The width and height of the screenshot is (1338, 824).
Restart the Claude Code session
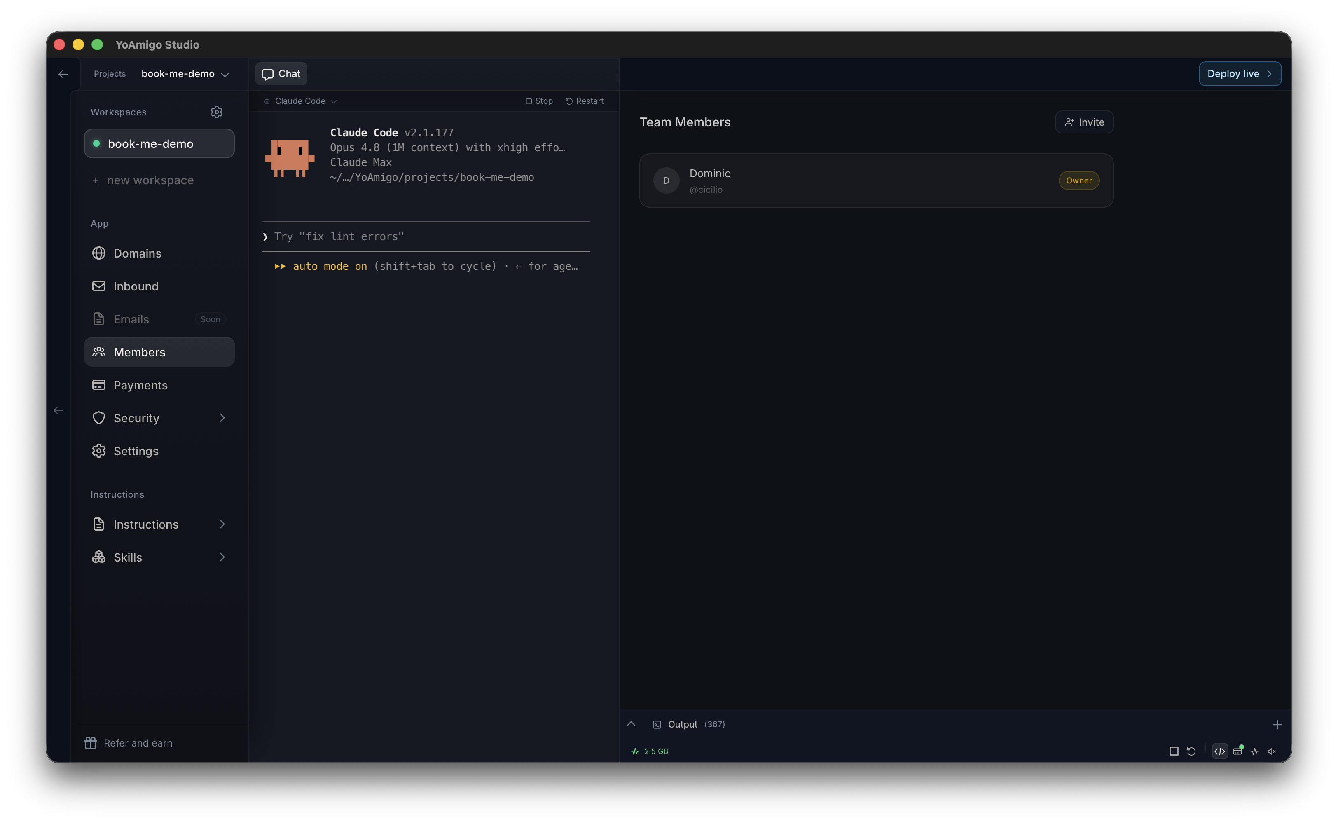point(584,101)
